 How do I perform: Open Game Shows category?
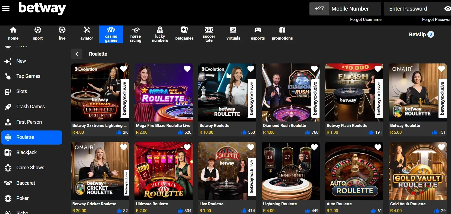(32, 168)
